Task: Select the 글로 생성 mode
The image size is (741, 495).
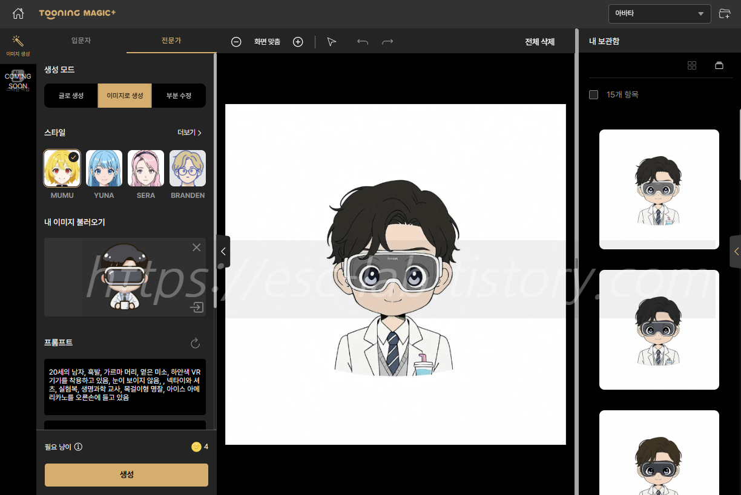Action: pyautogui.click(x=71, y=96)
